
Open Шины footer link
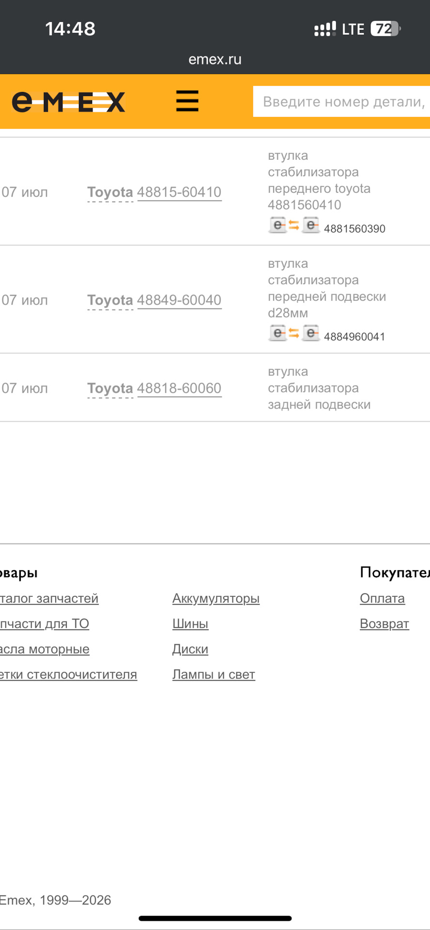pyautogui.click(x=190, y=624)
